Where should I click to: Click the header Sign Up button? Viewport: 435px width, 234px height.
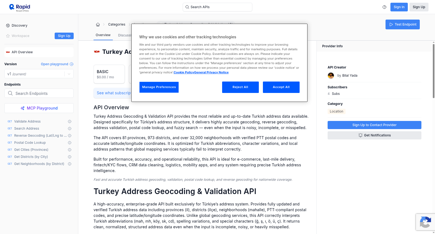(419, 7)
